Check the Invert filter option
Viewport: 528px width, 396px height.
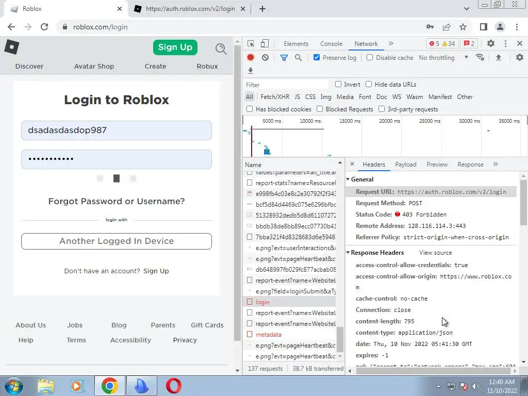tap(338, 84)
